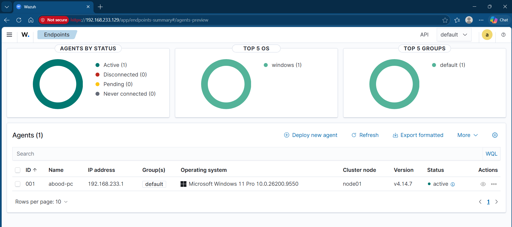
Task: Filter by Active status legend dot
Action: point(97,65)
